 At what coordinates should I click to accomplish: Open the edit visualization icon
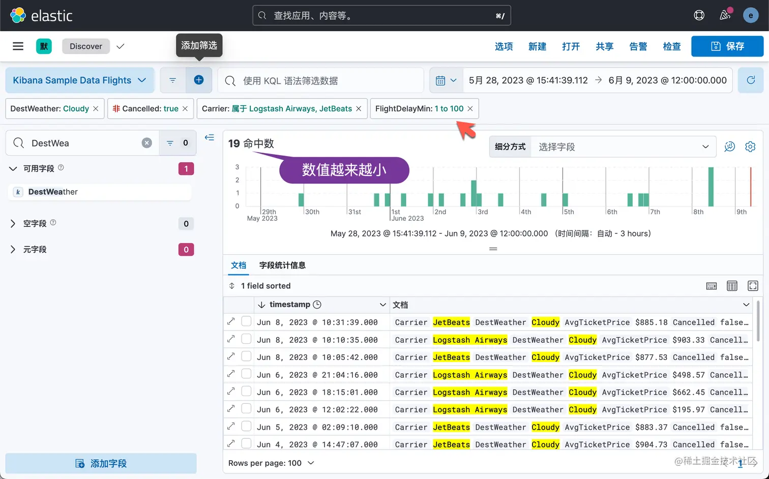point(730,146)
